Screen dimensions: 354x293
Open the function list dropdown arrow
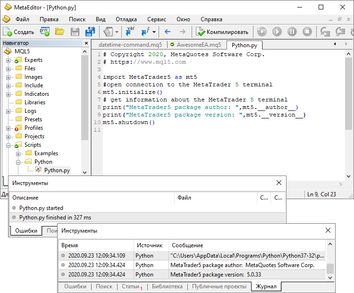click(154, 32)
